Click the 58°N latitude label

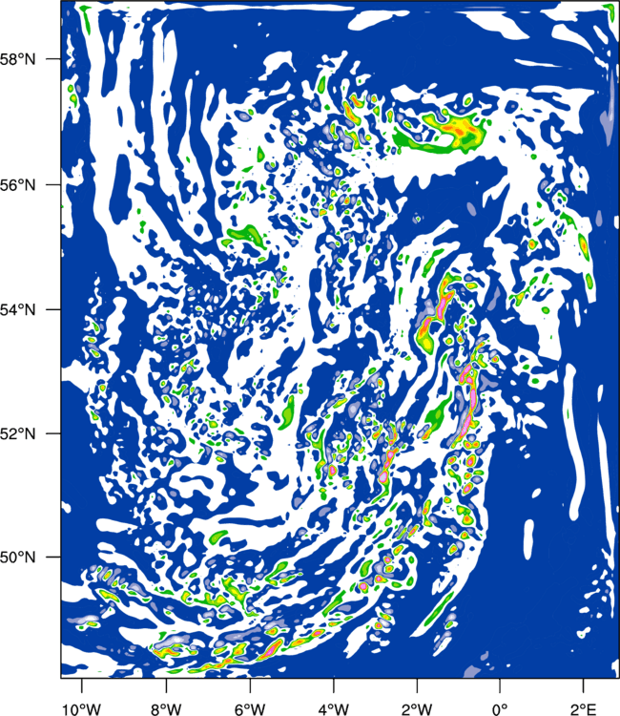17,59
